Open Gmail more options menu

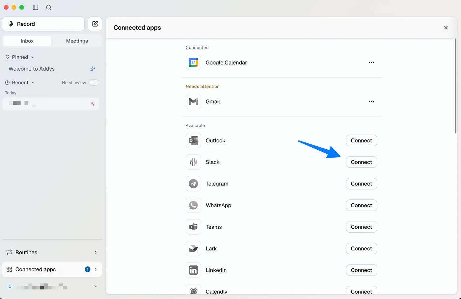371,101
